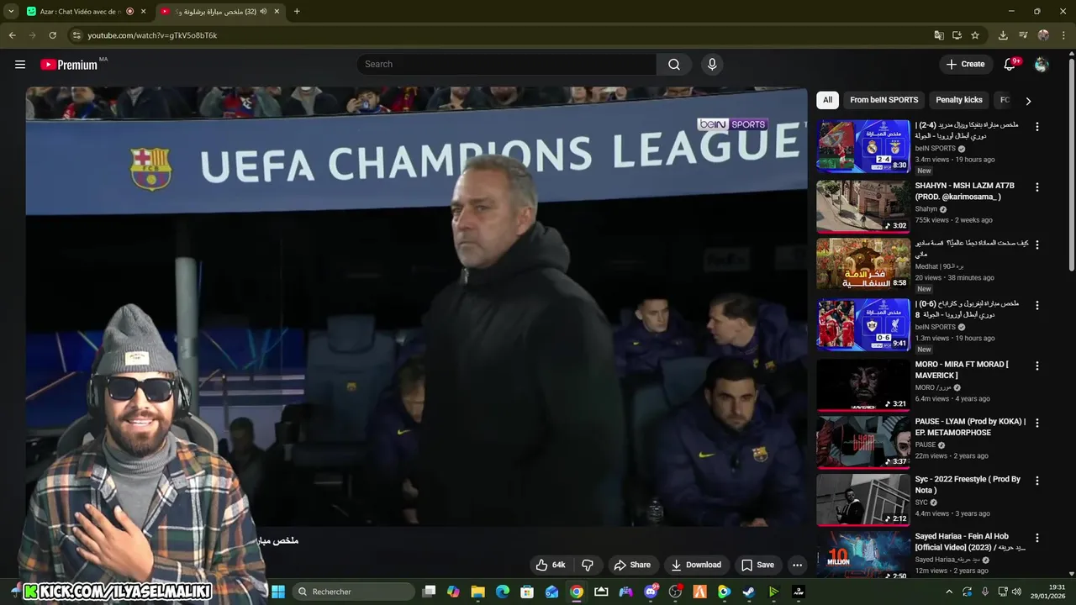
Task: Open the Chrome three-dot menu
Action: coord(1063,35)
